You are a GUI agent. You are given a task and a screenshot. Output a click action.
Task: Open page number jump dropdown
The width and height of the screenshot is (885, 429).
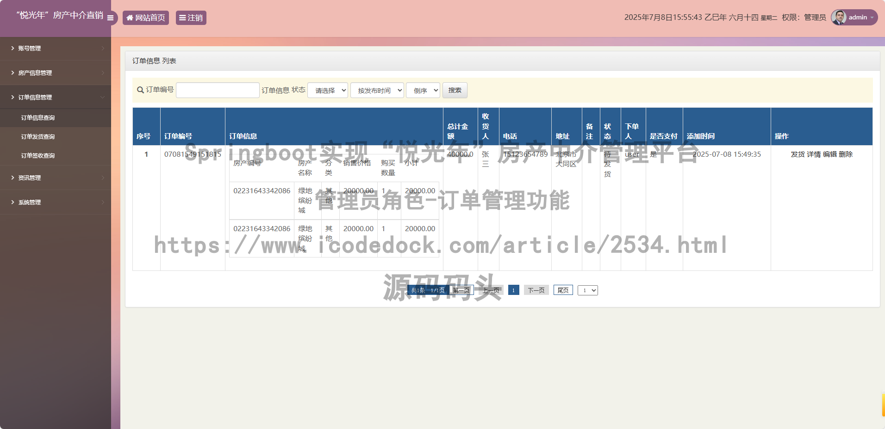pyautogui.click(x=588, y=290)
